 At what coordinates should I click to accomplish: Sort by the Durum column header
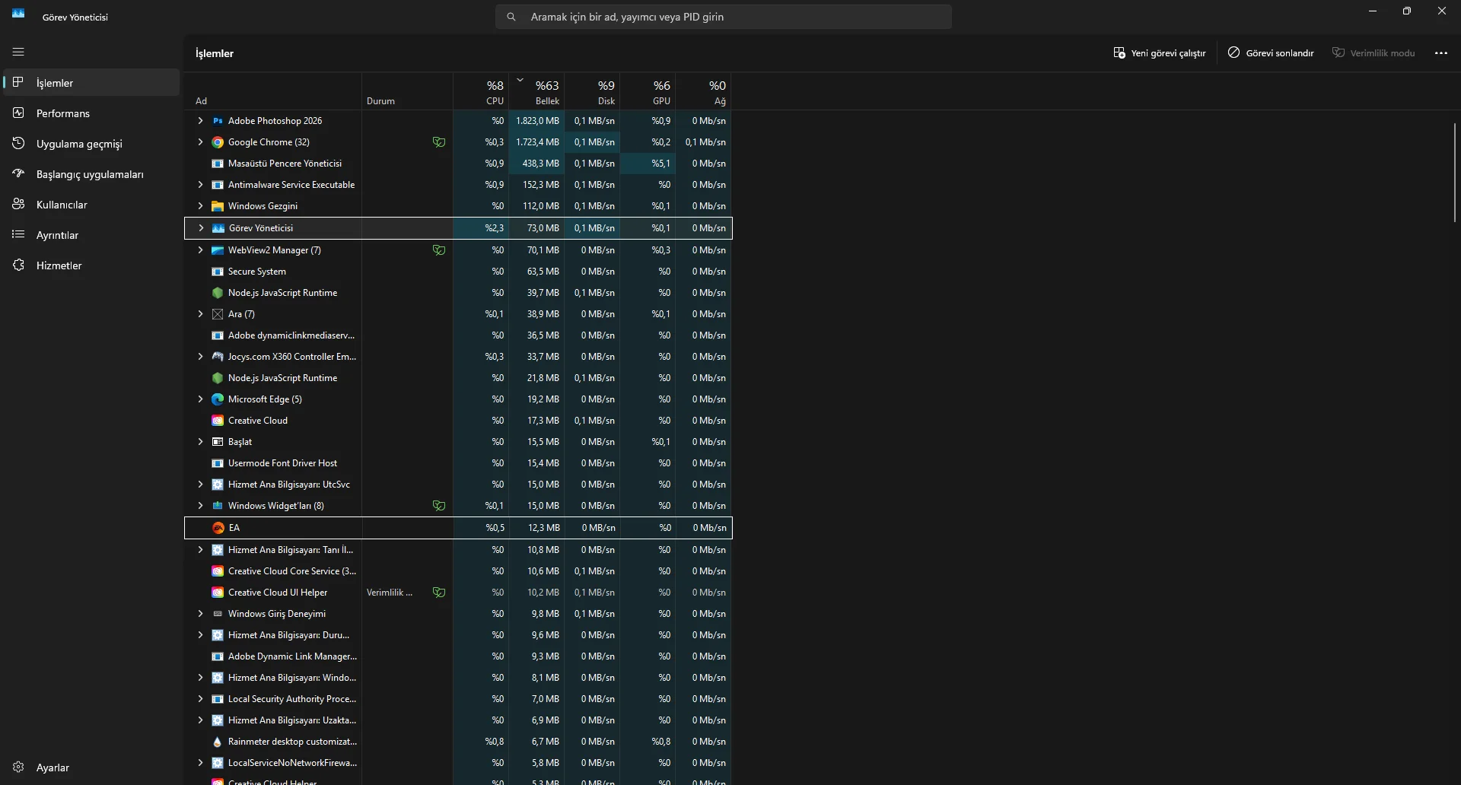pos(408,91)
